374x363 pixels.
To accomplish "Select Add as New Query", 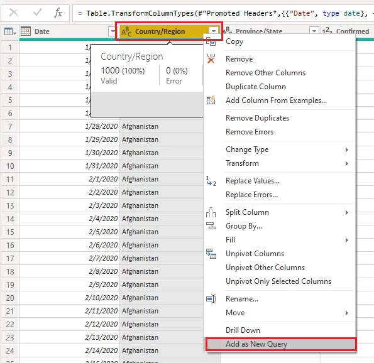I will [281, 344].
